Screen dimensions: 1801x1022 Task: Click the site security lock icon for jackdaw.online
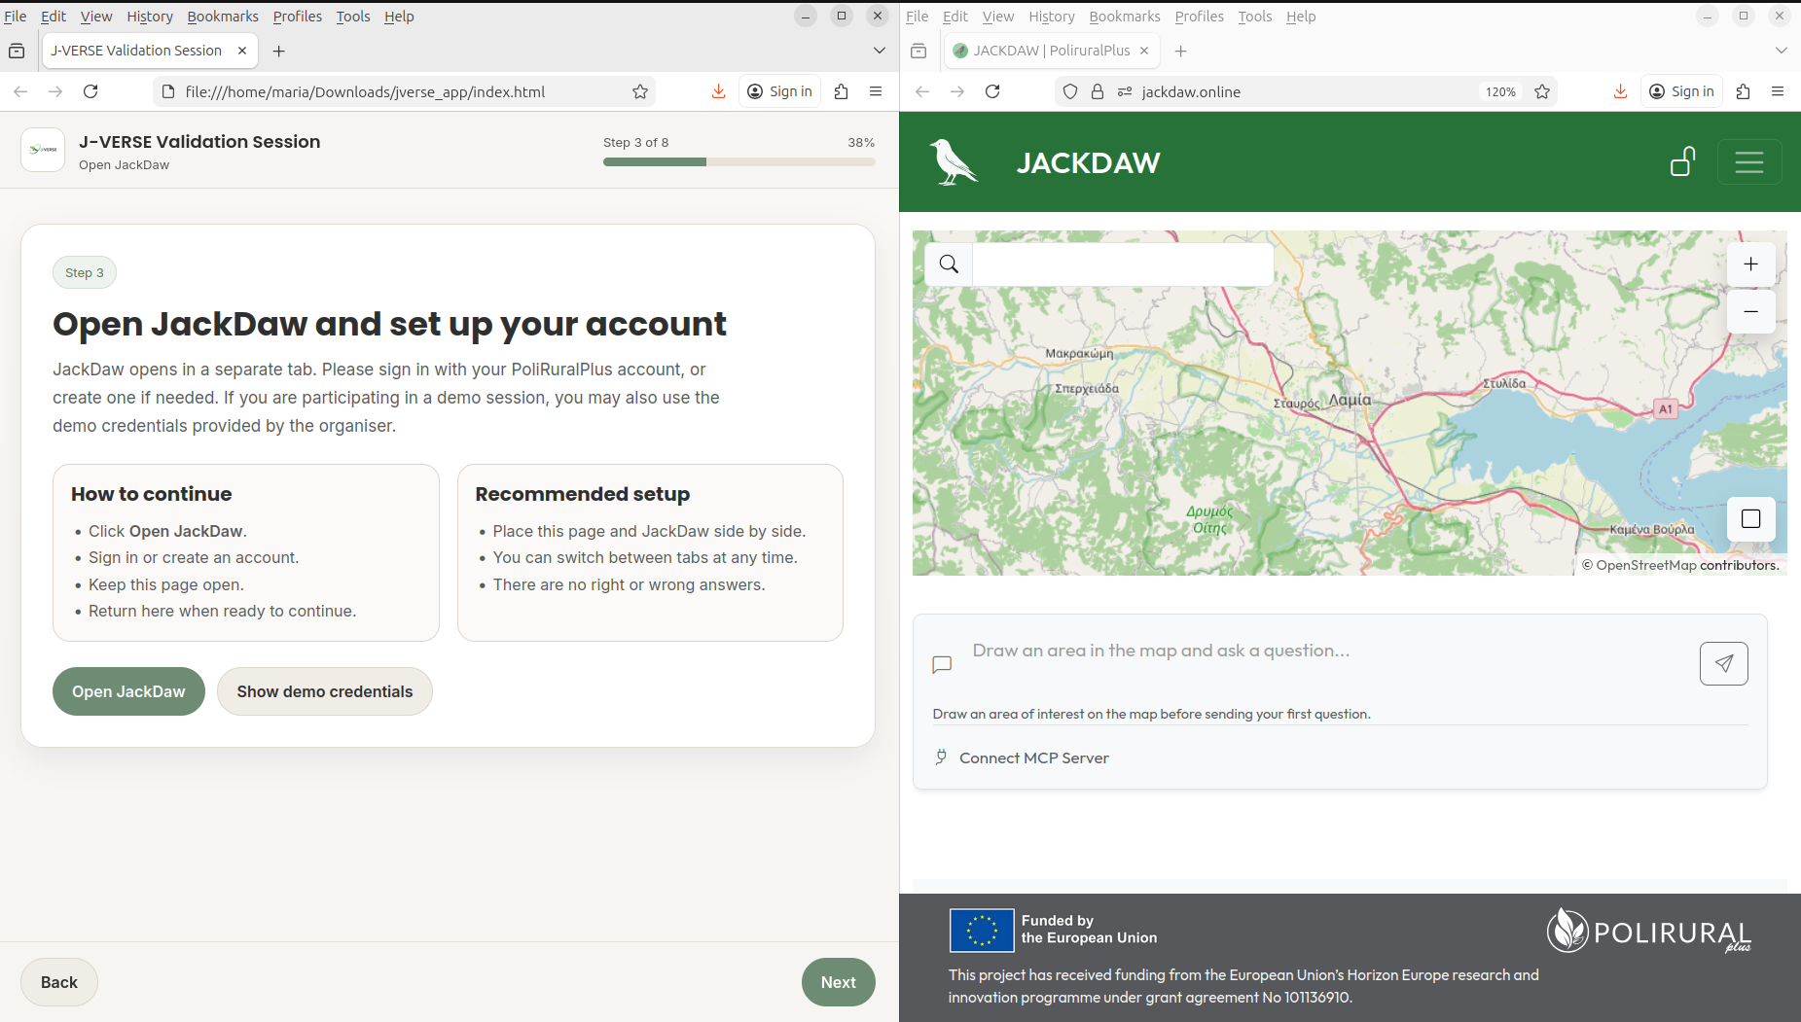pos(1098,91)
